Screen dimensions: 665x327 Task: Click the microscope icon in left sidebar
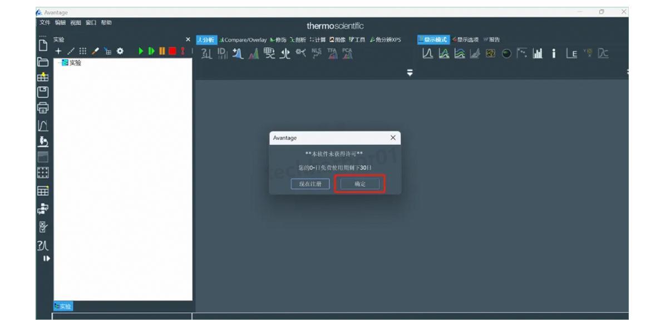pos(42,141)
